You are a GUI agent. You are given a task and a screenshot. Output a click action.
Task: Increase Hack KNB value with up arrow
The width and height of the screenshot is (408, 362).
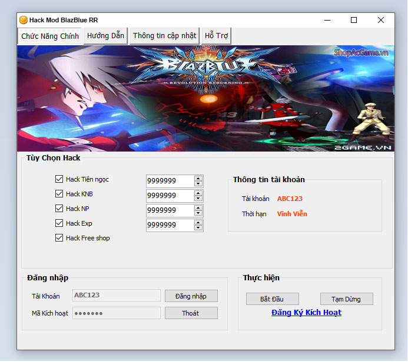(198, 193)
